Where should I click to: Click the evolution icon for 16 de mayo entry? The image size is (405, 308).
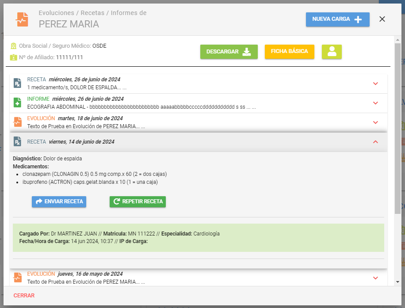tap(17, 278)
